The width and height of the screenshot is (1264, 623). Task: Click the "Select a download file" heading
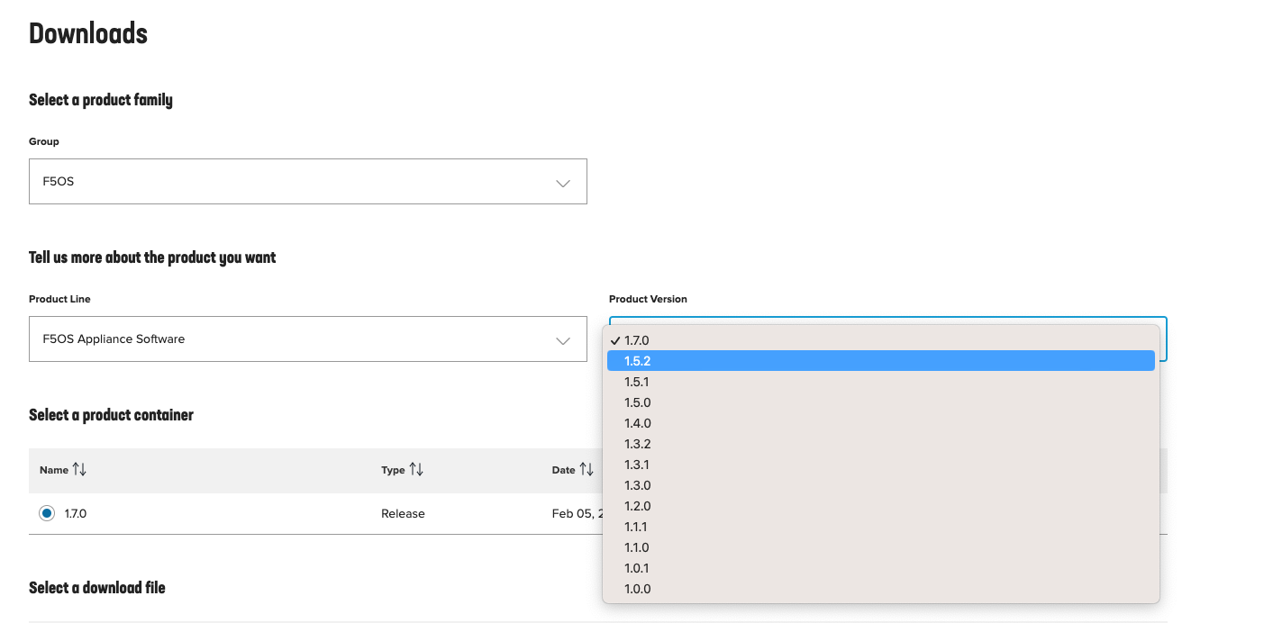tap(97, 587)
